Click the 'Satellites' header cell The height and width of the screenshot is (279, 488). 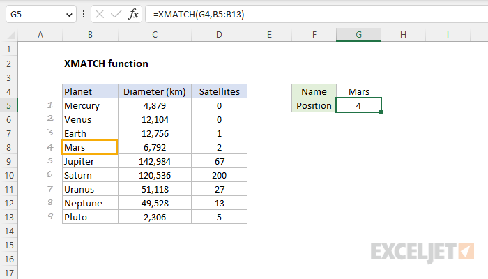pos(219,91)
